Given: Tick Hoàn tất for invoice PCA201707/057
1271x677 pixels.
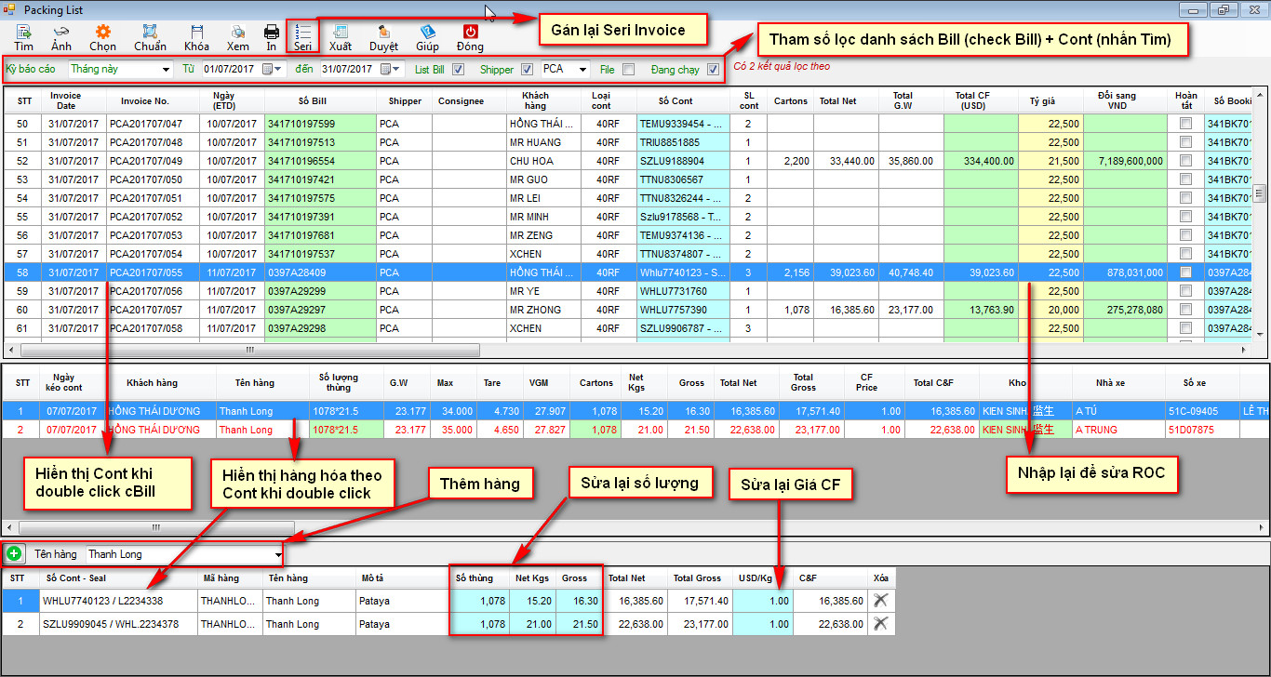Looking at the screenshot, I should 1185,310.
